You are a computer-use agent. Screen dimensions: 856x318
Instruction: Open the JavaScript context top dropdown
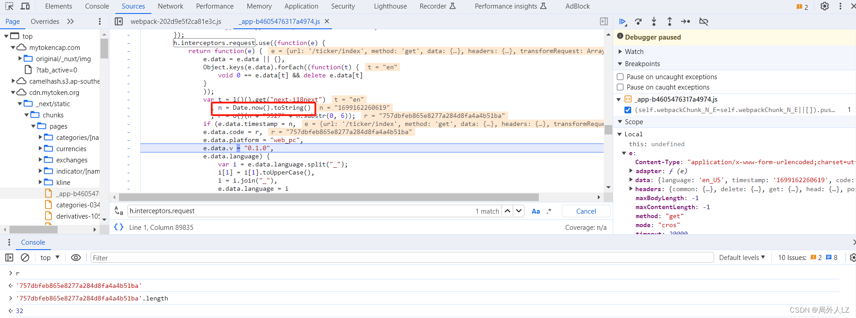pos(50,258)
